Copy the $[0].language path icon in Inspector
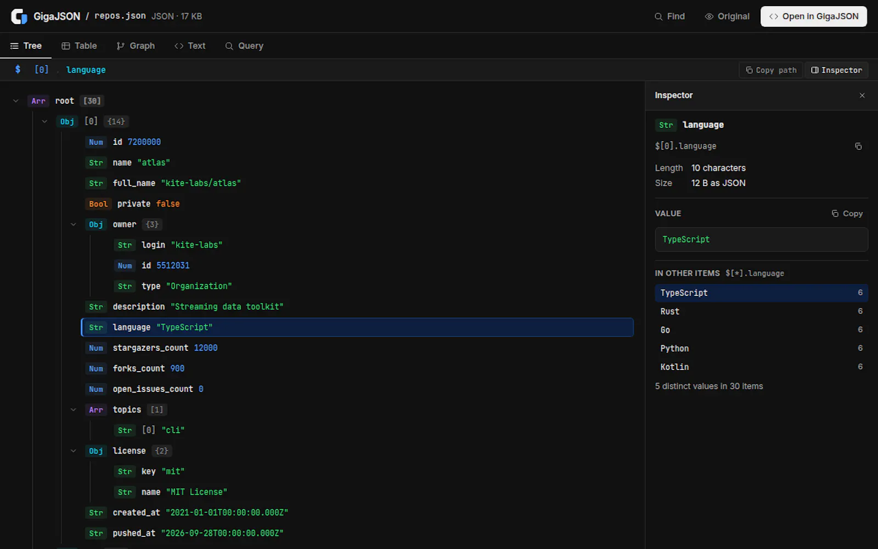 pos(858,146)
